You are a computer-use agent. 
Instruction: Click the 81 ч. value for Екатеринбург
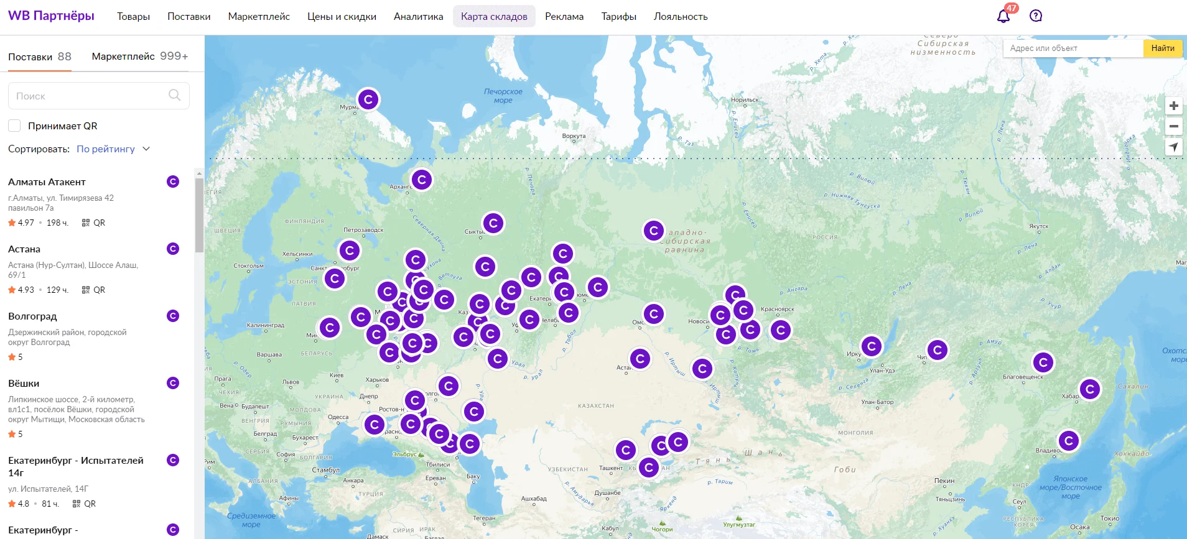point(50,504)
